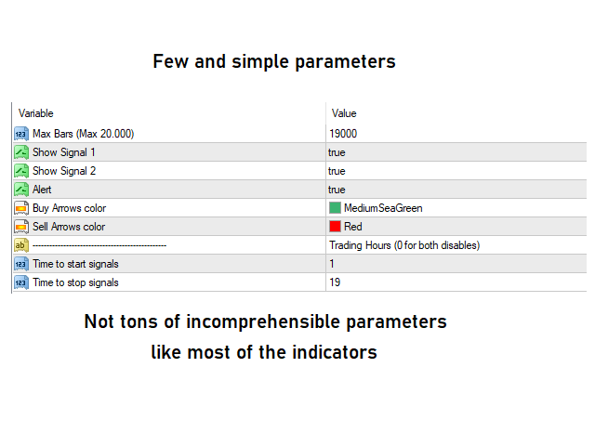
Task: Click the integer icon beside Time to stop signals
Action: point(21,282)
